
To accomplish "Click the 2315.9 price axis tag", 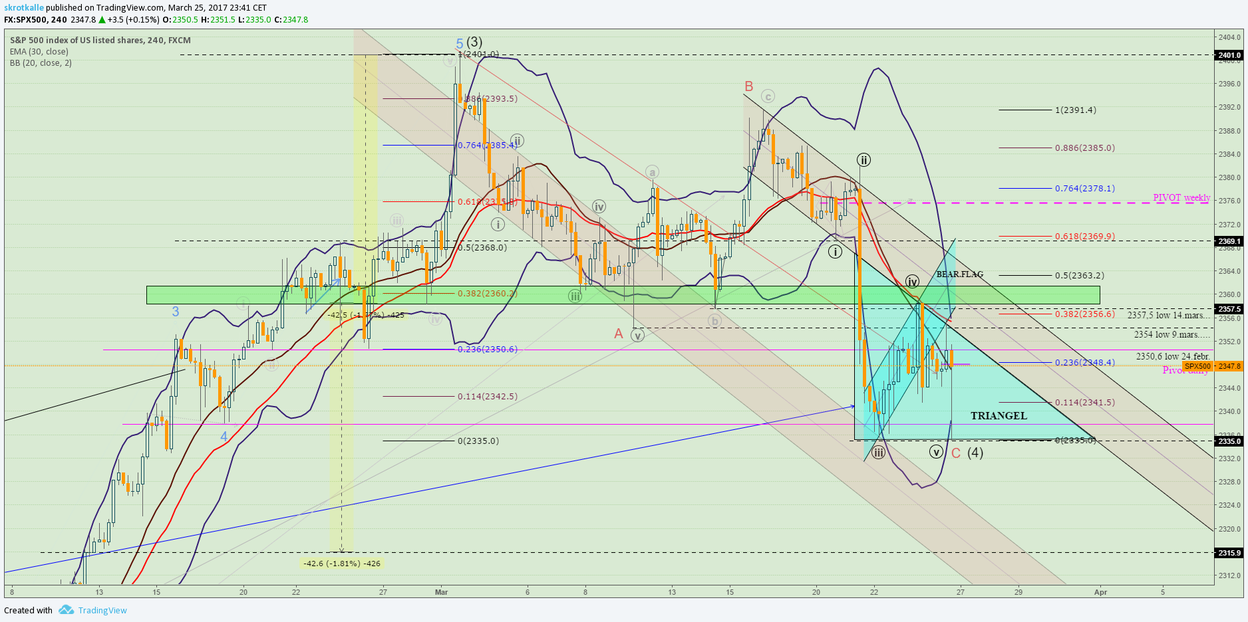I will 1229,553.
